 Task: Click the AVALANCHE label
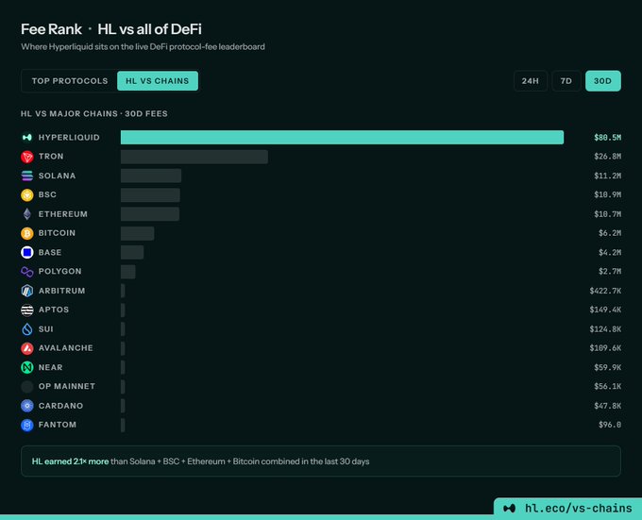[x=65, y=348]
